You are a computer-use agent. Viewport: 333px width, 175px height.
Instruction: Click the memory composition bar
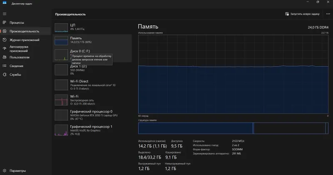coord(233,128)
